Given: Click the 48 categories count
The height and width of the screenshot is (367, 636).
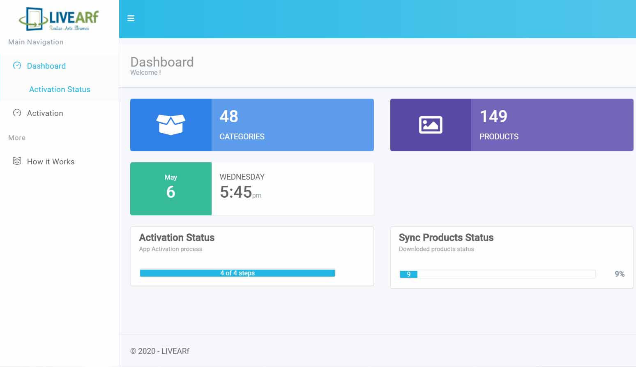Looking at the screenshot, I should coord(229,116).
